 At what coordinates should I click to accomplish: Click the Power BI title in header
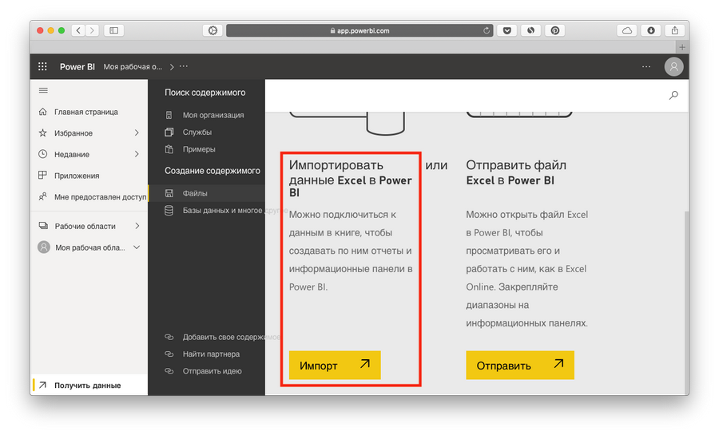coord(77,67)
